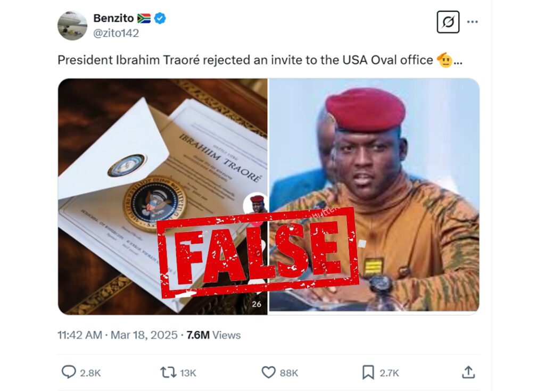The width and height of the screenshot is (545, 391).
Task: Open the three-dot more options menu
Action: pos(473,22)
